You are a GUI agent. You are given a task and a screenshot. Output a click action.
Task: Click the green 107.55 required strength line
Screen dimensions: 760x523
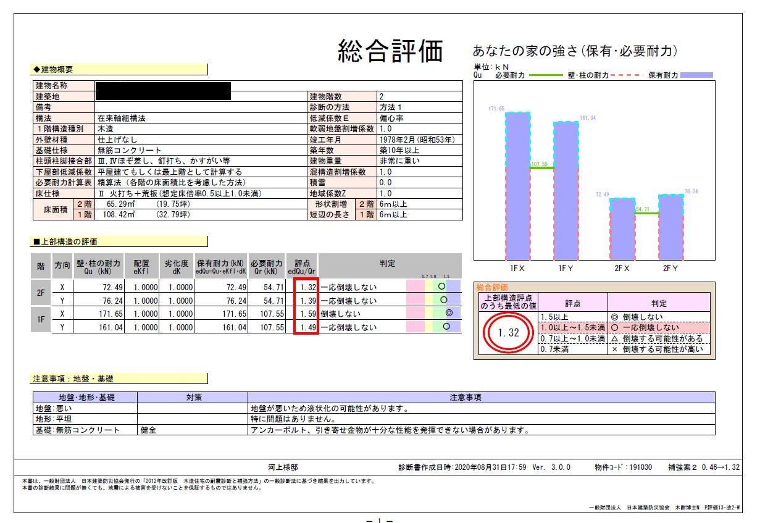pos(541,168)
